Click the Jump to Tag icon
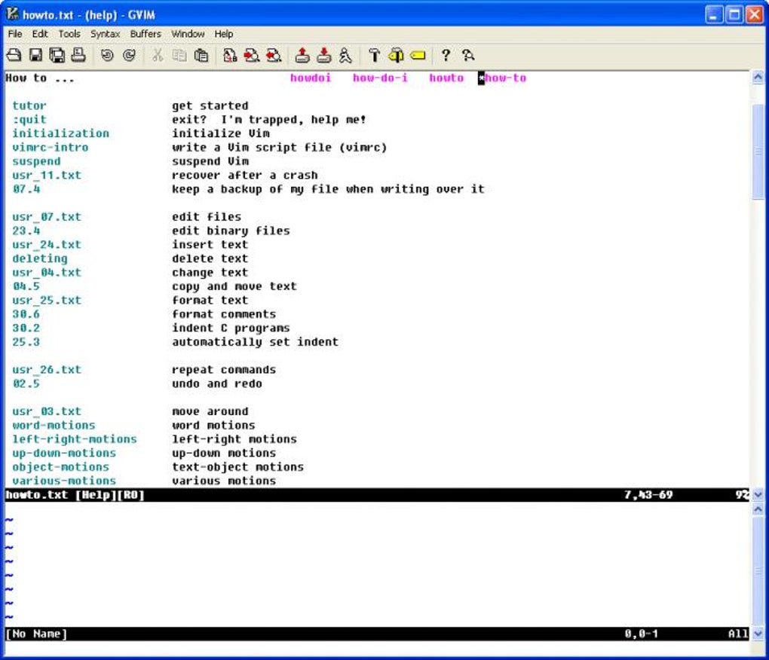Image resolution: width=769 pixels, height=660 pixels. click(x=418, y=55)
